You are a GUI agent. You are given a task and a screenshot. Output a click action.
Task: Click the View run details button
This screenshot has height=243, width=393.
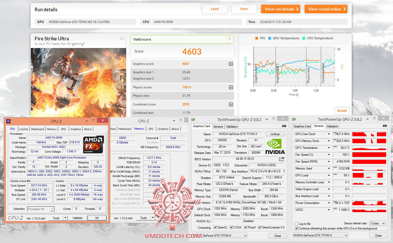pyautogui.click(x=281, y=9)
